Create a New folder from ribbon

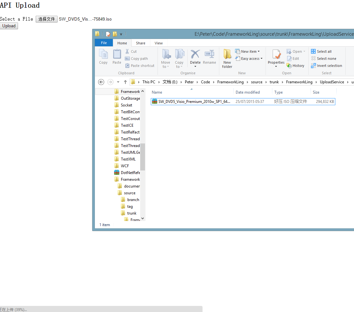(227, 59)
